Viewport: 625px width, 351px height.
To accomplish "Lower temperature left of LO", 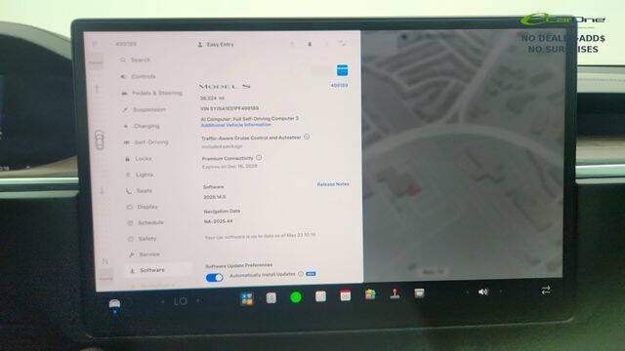I will tap(163, 302).
